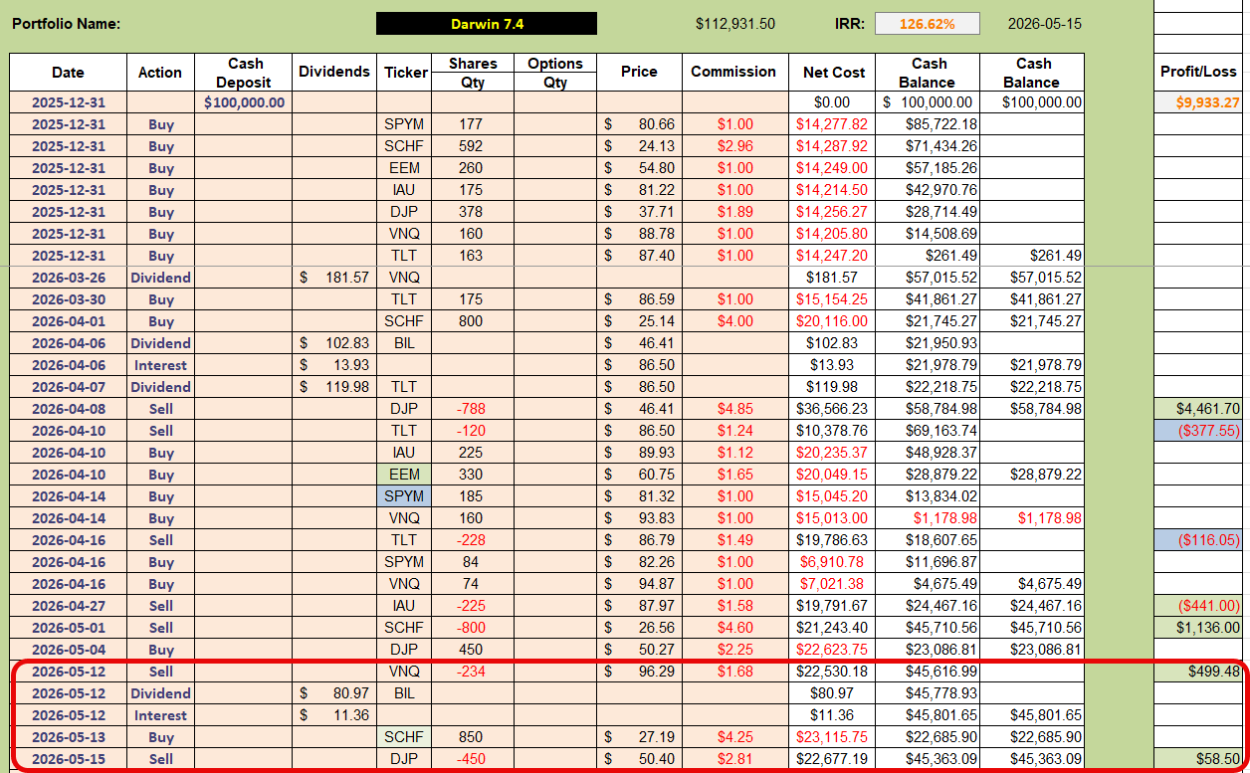Click the green-highlighted EEM ticker cell
This screenshot has height=773, width=1250.
tap(404, 475)
